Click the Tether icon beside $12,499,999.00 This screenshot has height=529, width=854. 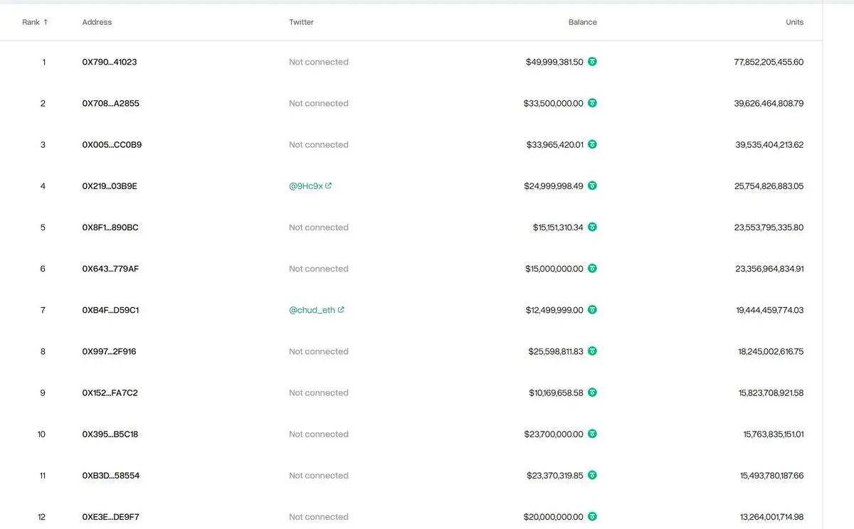point(592,310)
